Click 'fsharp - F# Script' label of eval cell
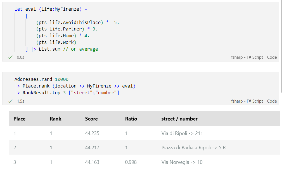282x170 pixels. (x=247, y=57)
